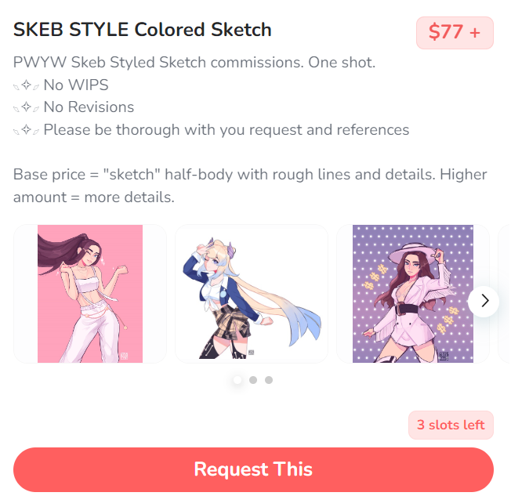Click the PWYW Skeb Styled Sketch description line

point(194,62)
